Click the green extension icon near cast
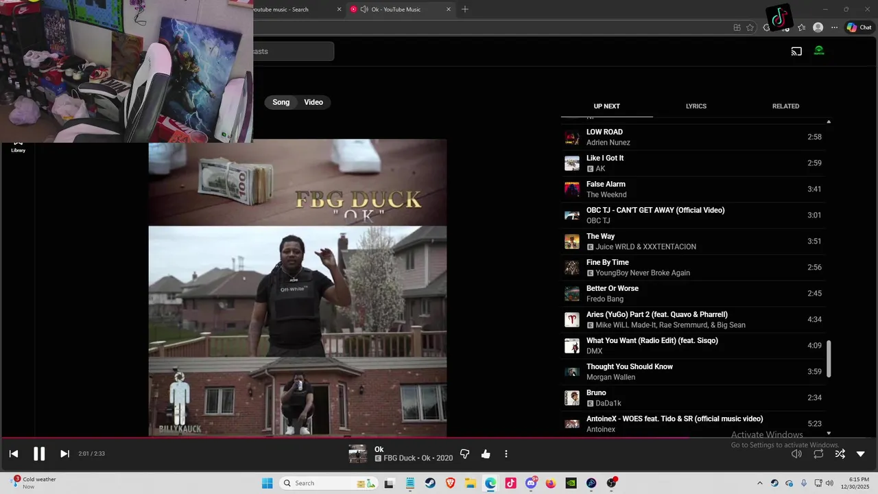 click(x=819, y=51)
